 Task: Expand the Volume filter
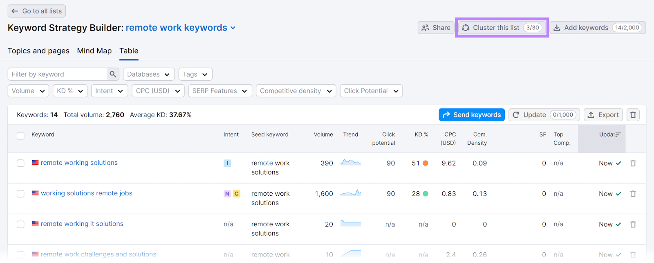point(28,91)
